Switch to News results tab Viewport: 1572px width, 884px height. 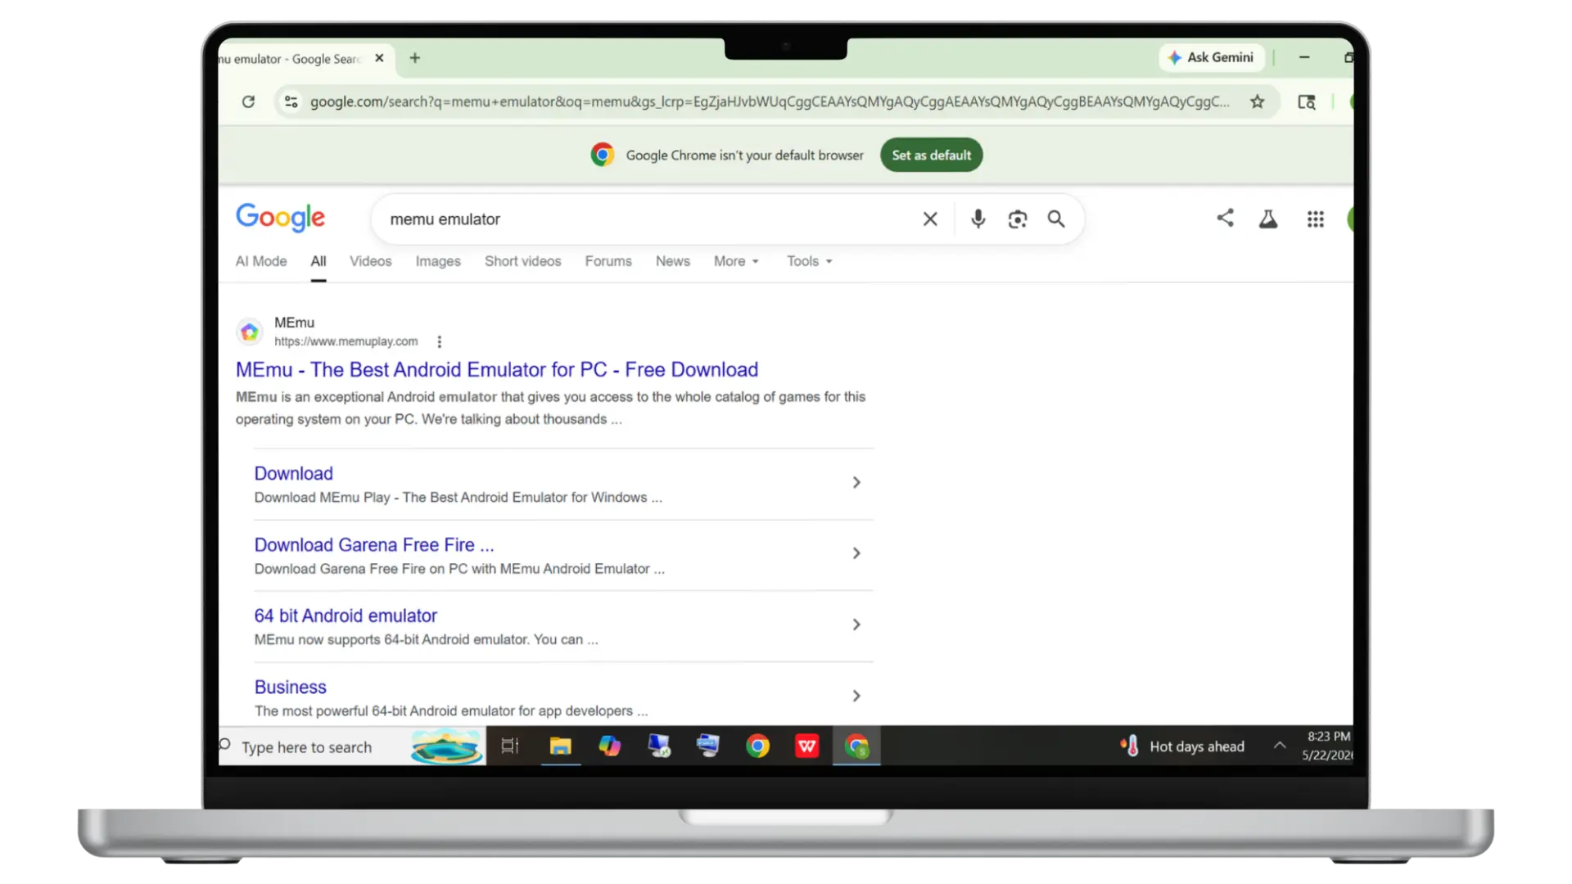tap(673, 261)
